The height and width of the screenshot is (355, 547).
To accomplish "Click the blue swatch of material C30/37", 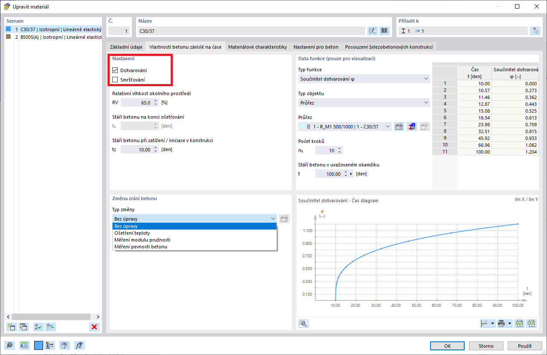I will (8, 29).
